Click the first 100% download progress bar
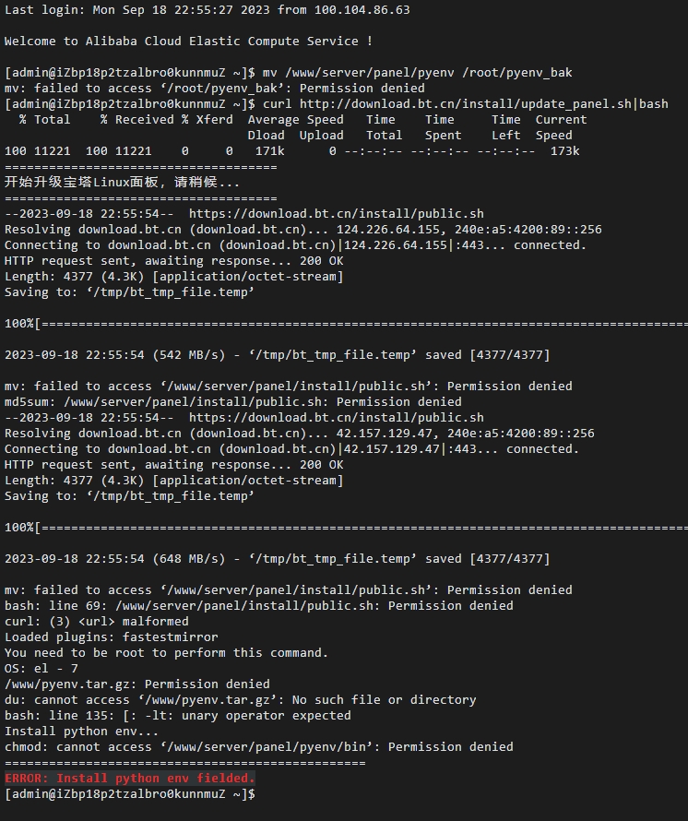 346,324
